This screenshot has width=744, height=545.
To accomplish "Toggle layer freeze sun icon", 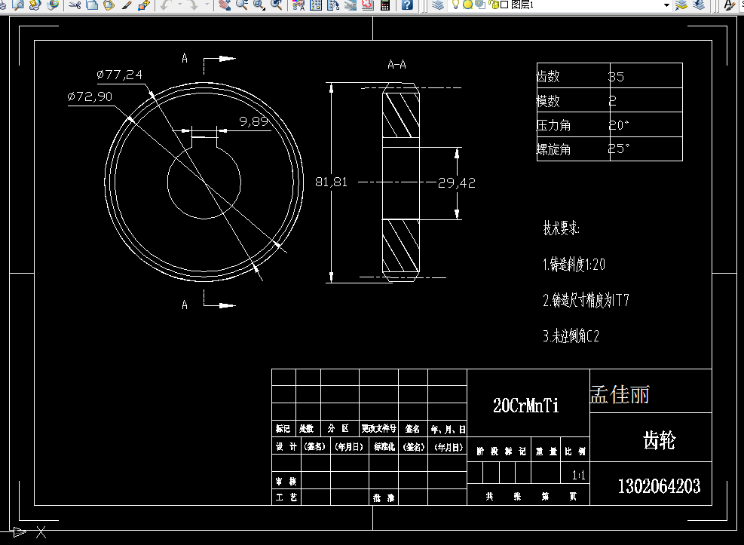I will [x=467, y=5].
